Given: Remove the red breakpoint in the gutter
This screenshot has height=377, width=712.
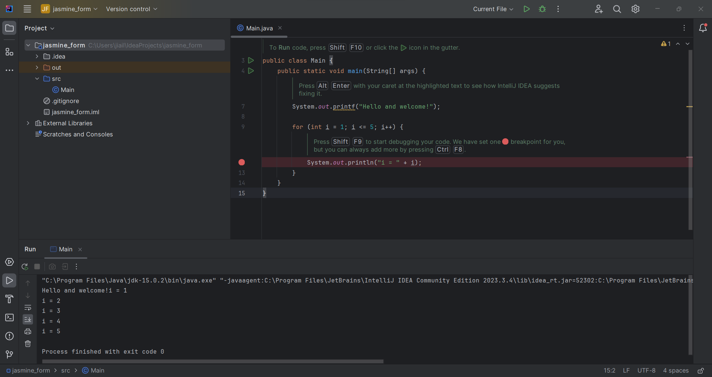Looking at the screenshot, I should pyautogui.click(x=242, y=162).
